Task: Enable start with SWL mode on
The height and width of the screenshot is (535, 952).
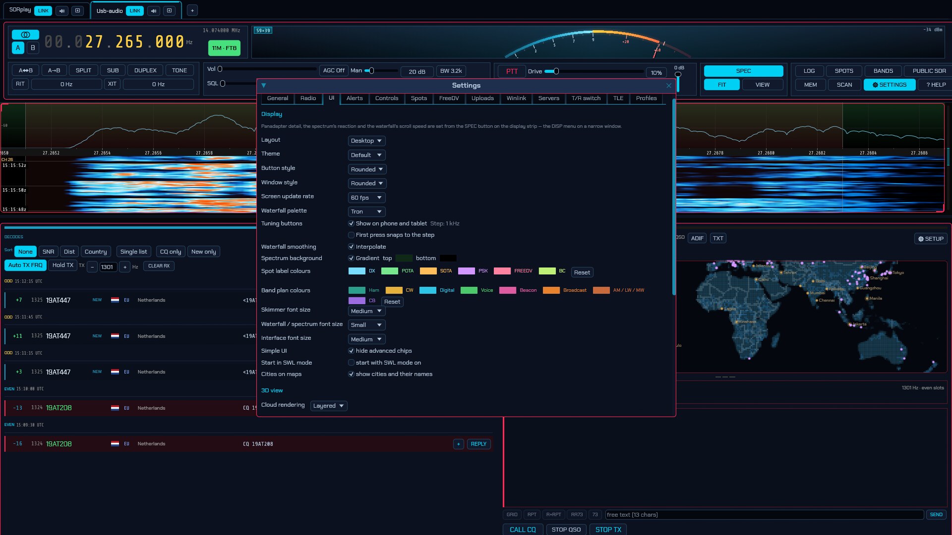Action: 351,363
